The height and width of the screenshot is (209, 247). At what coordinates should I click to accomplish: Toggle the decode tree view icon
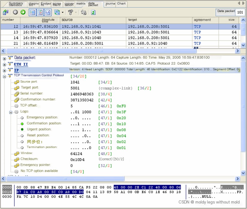pos(40,13)
